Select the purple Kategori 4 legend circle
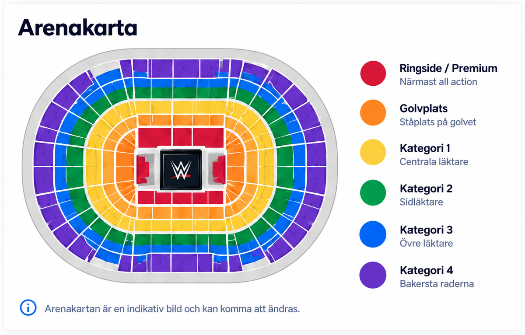Screen dimensions: 525x335 [x=373, y=275]
